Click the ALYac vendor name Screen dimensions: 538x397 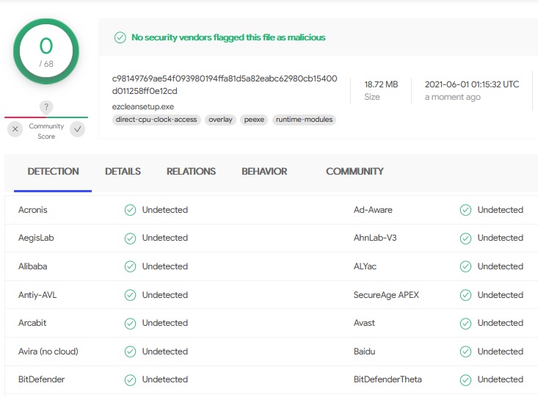(x=365, y=266)
